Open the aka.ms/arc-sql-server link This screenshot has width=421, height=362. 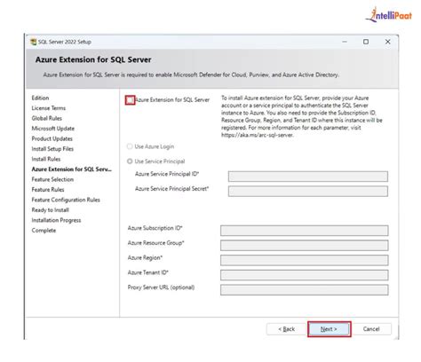pos(257,135)
